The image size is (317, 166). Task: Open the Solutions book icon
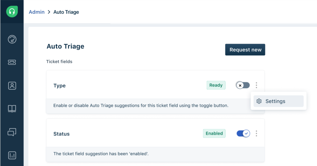tap(12, 109)
